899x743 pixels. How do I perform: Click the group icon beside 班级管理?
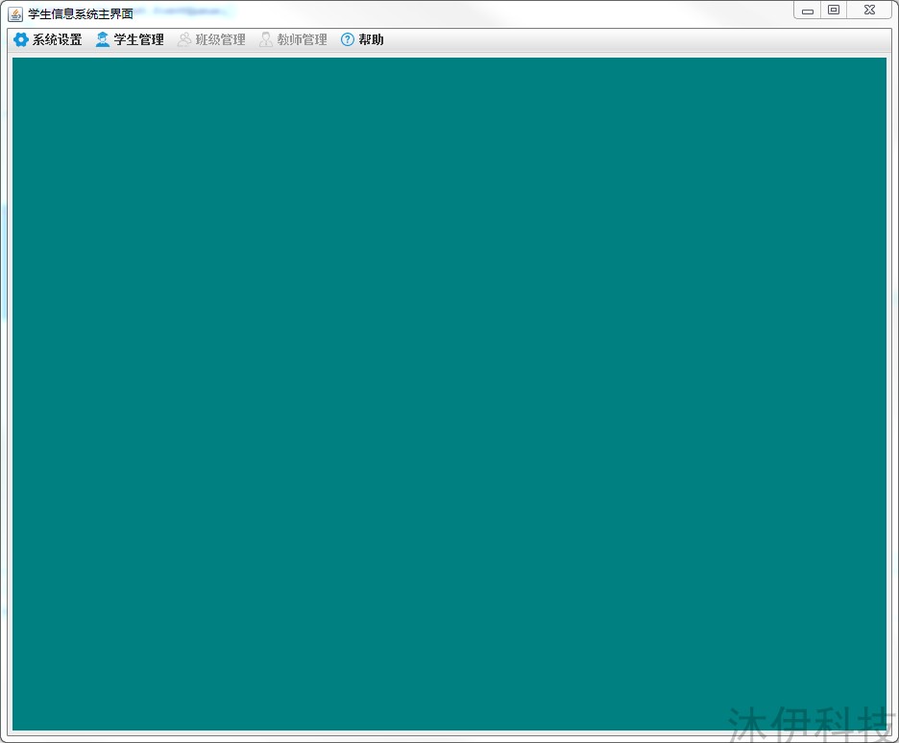click(184, 39)
